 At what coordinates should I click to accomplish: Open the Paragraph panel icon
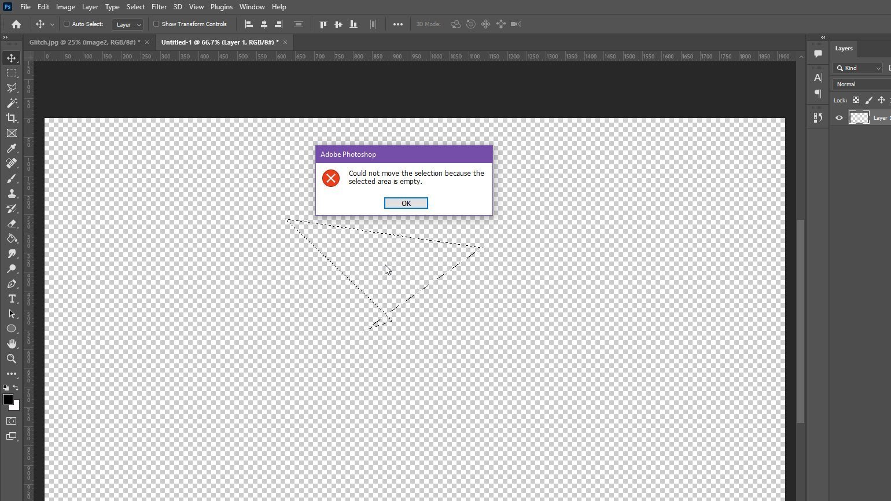coord(818,94)
